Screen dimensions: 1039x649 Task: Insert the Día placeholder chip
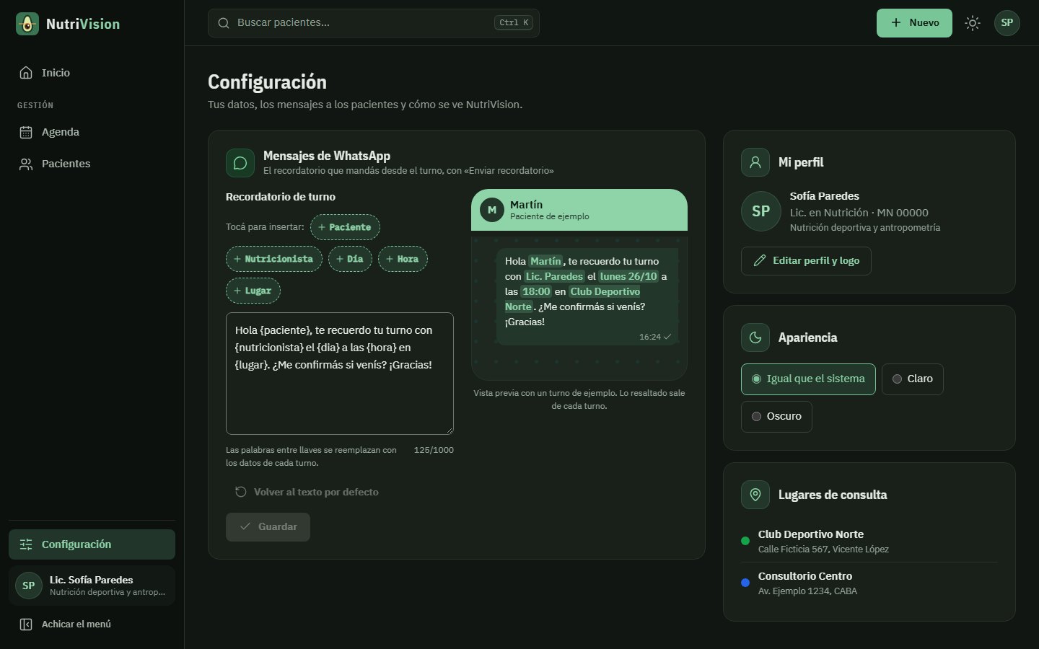350,259
